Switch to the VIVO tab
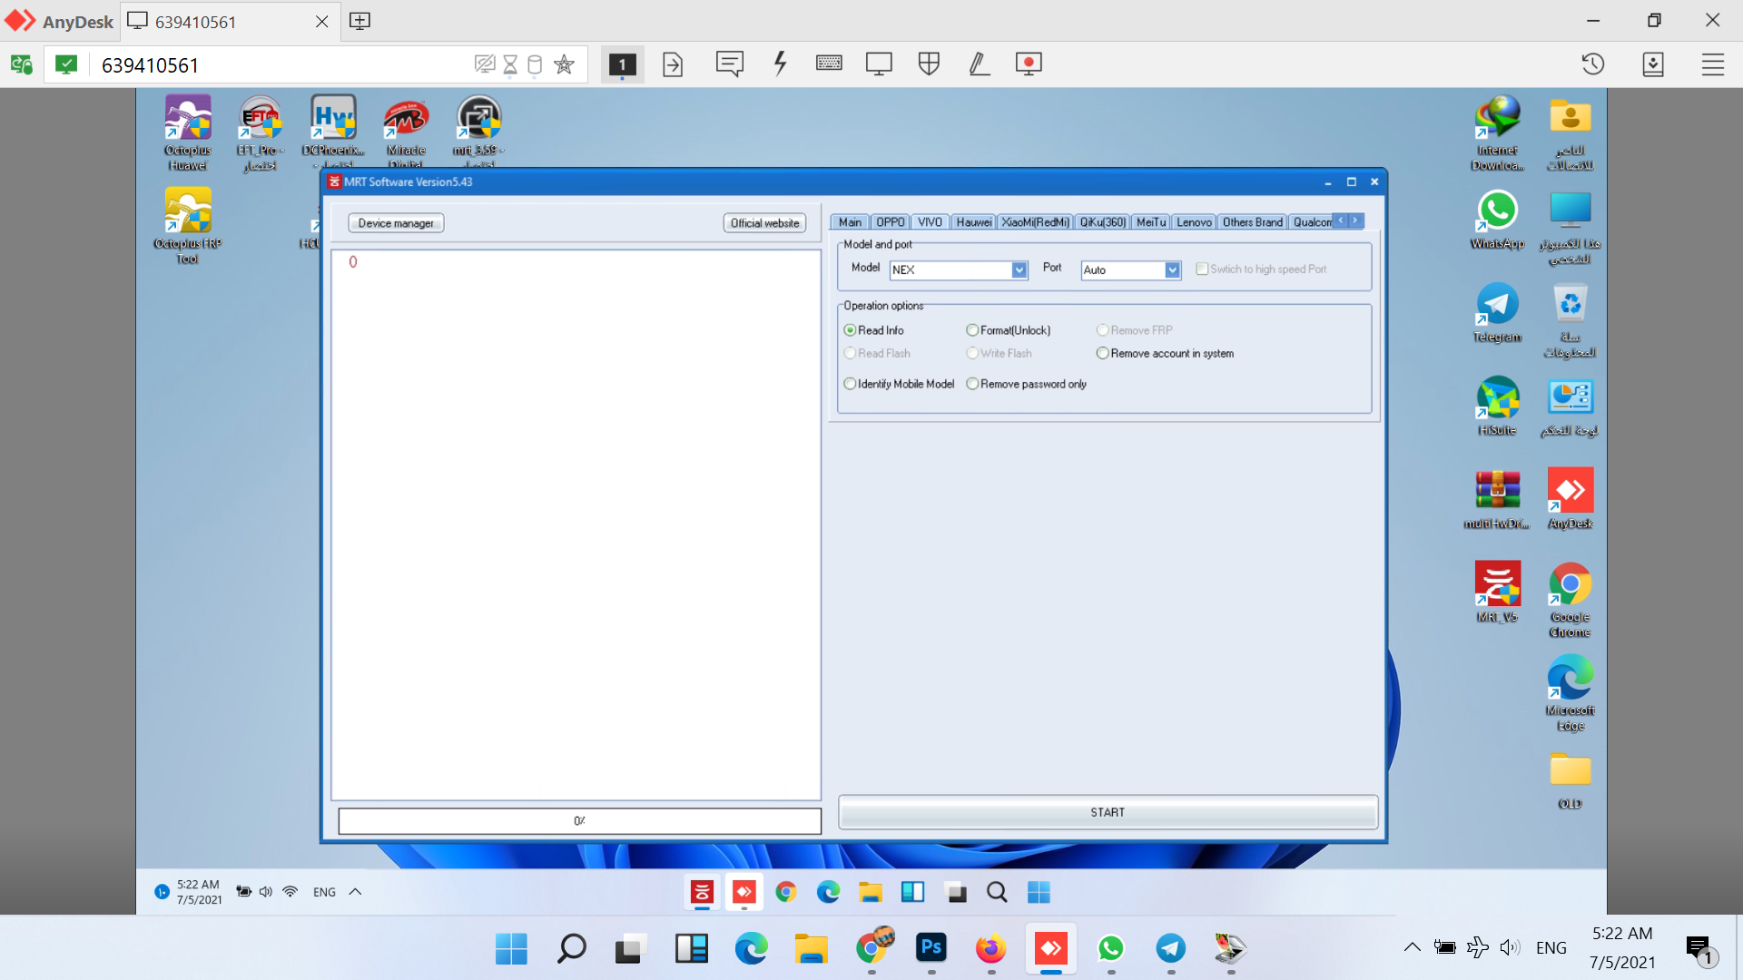Screen dimensions: 1743x980 click(930, 222)
